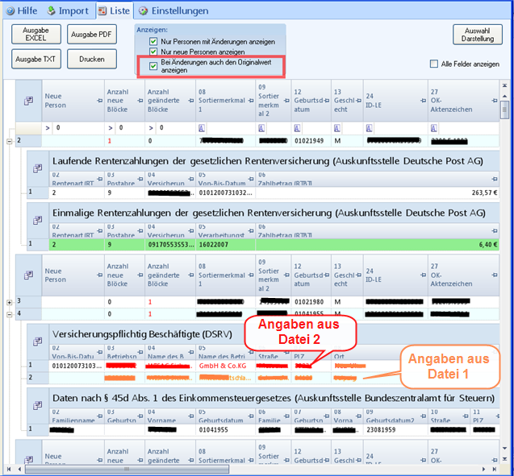The height and width of the screenshot is (476, 514).
Task: Click the grid icon beside Einmalige Rentenzahlungen
Action: point(37,221)
